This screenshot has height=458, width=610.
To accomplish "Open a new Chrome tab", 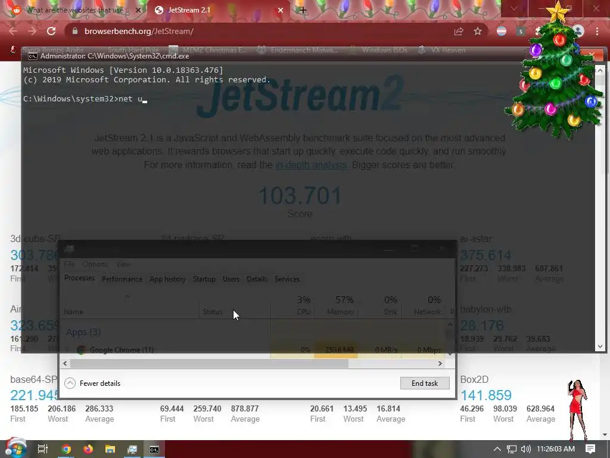I will [x=303, y=10].
